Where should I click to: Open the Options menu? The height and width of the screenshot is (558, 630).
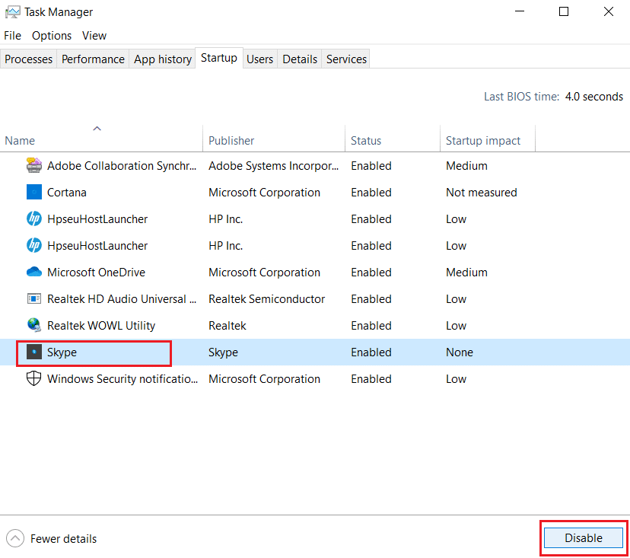51,35
